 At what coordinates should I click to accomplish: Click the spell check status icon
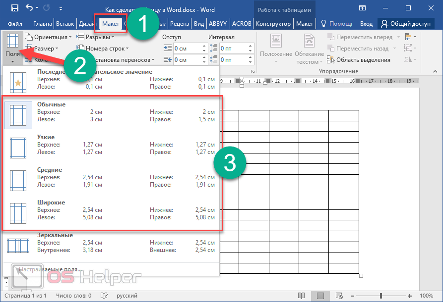(x=105, y=296)
